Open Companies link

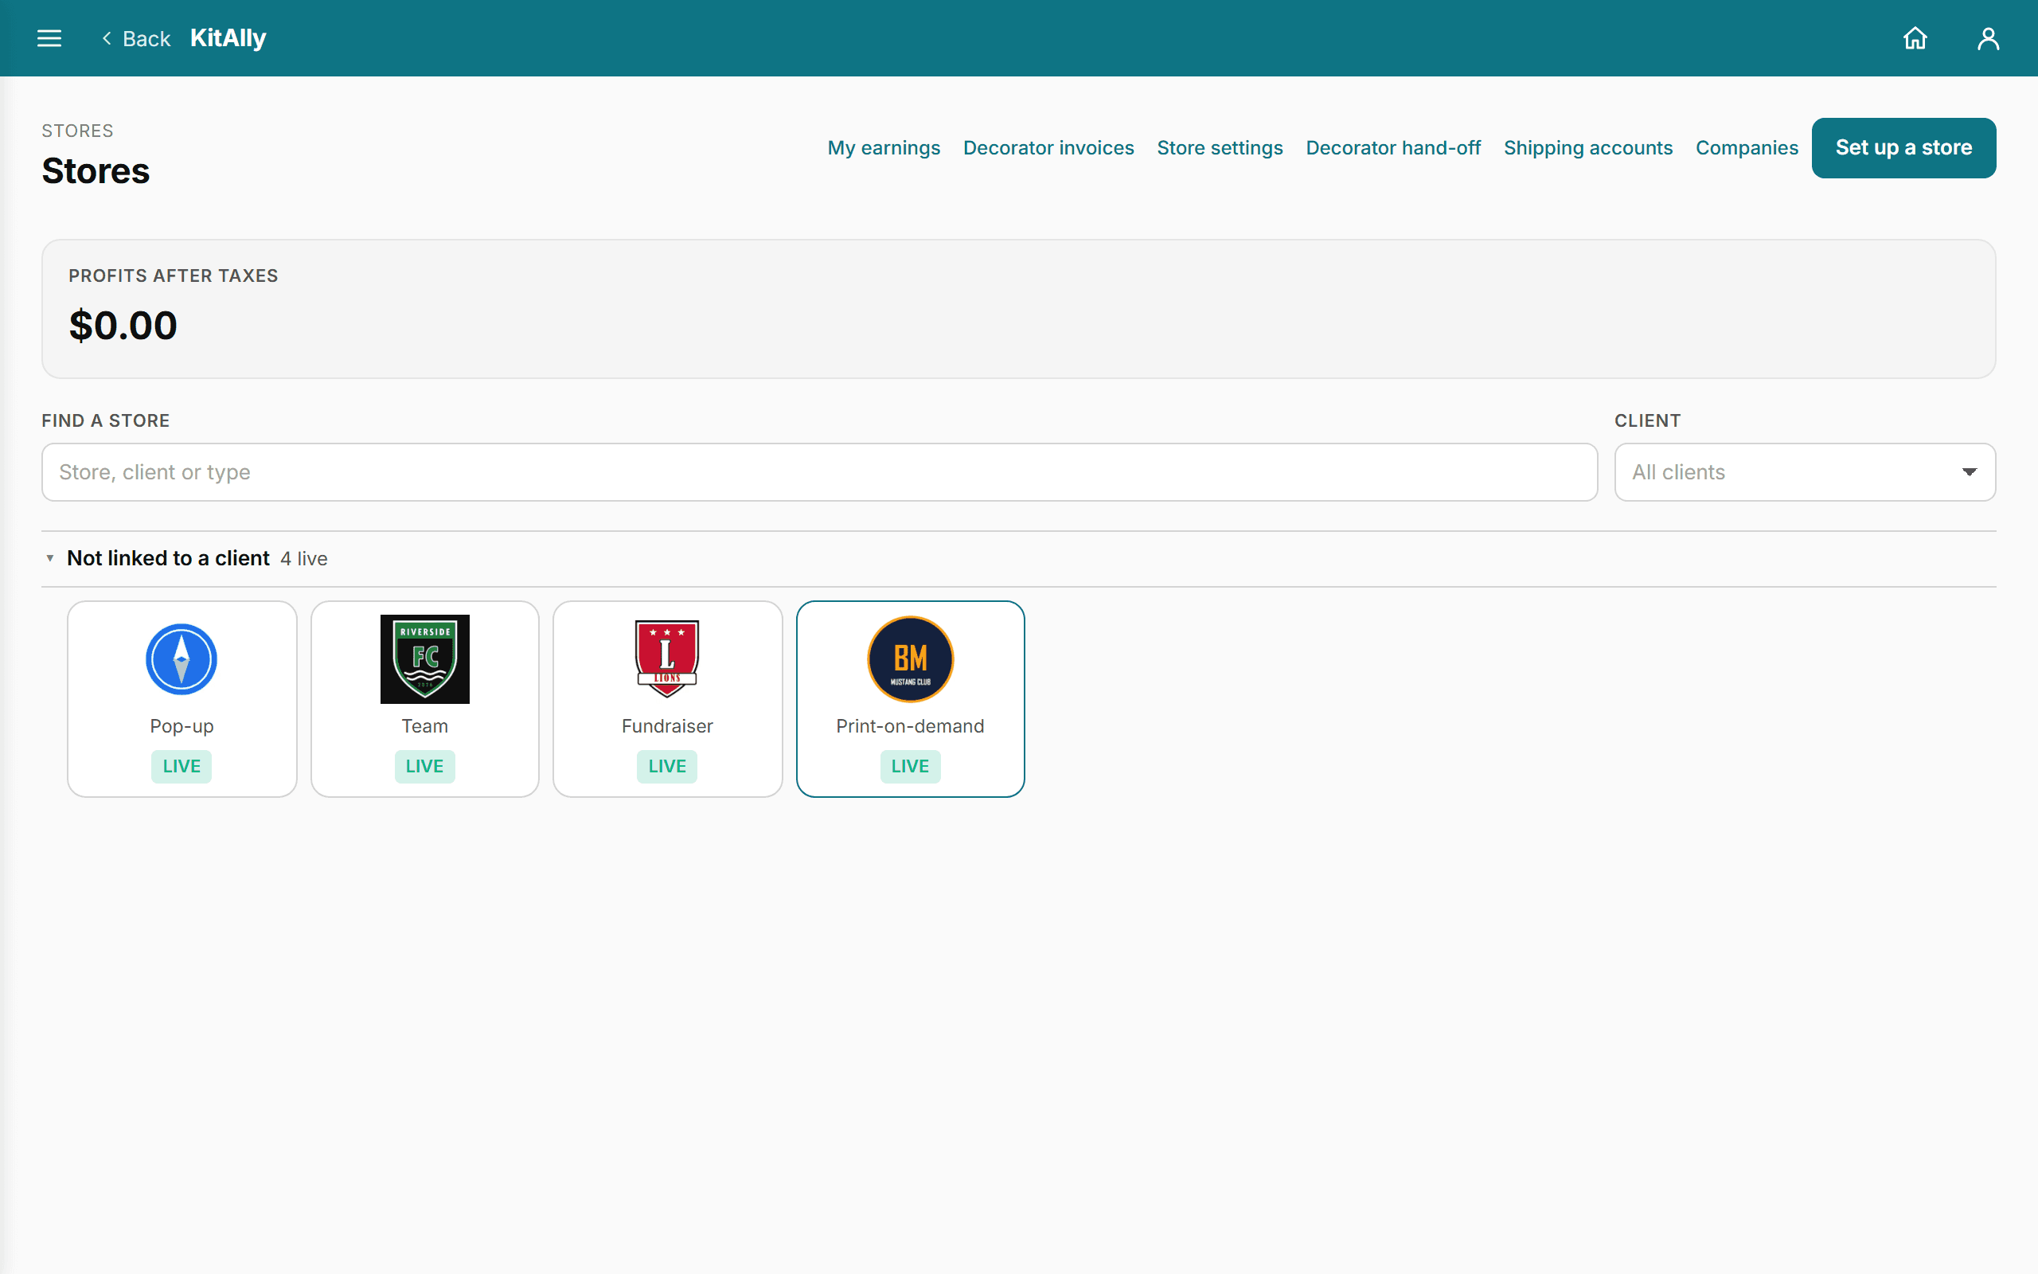(x=1747, y=148)
